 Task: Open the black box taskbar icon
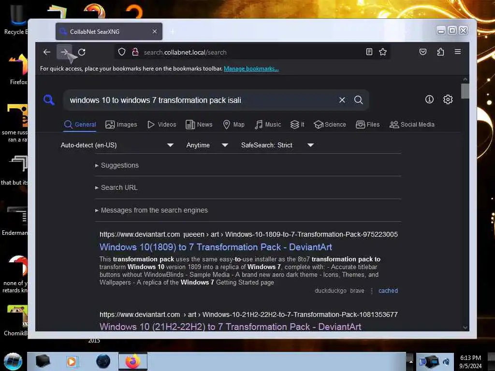(x=43, y=361)
